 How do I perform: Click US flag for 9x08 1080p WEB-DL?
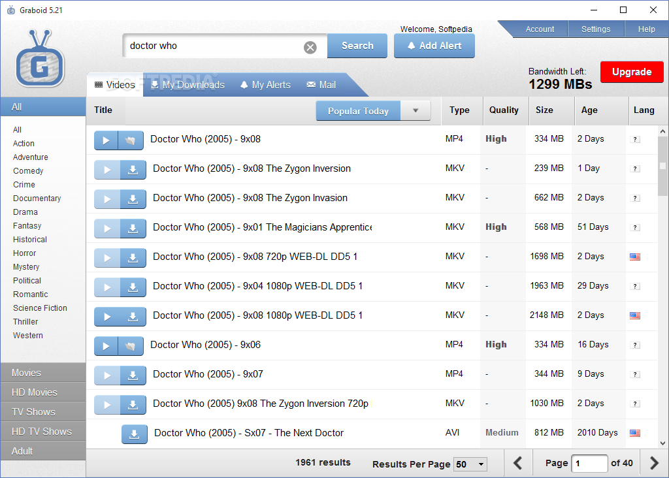pyautogui.click(x=635, y=315)
